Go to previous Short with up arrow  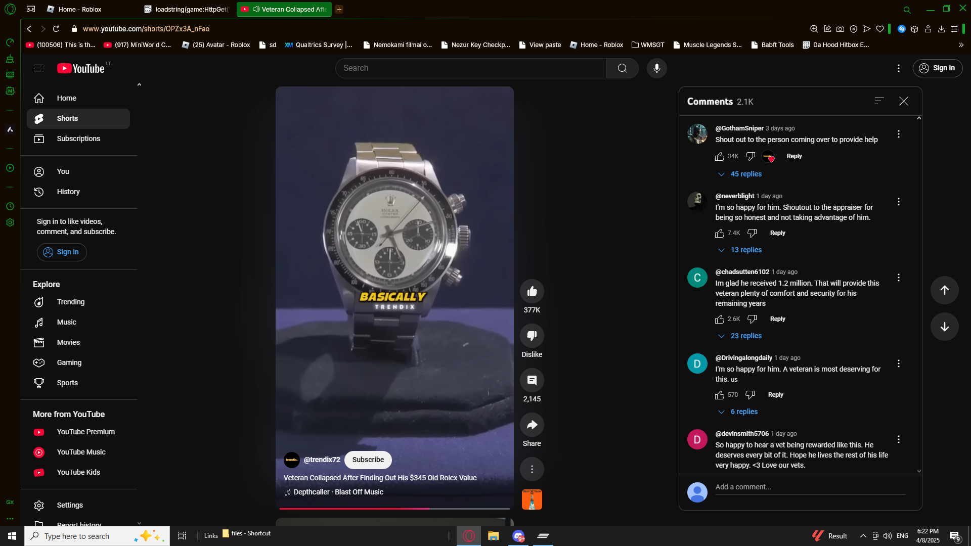pyautogui.click(x=944, y=290)
